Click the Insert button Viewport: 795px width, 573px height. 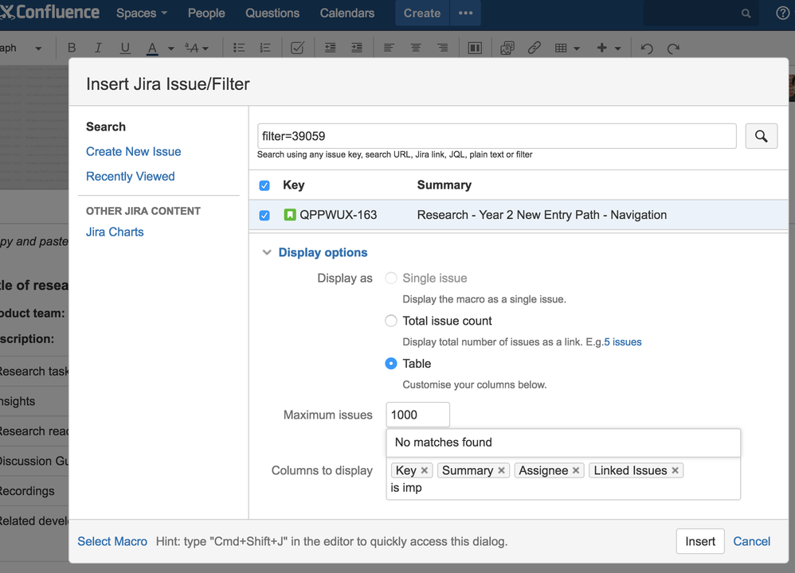pyautogui.click(x=700, y=541)
